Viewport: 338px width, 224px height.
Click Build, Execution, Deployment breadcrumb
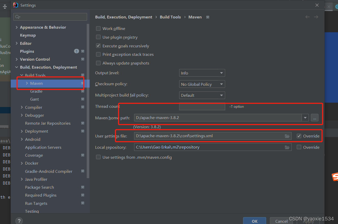[x=124, y=17]
